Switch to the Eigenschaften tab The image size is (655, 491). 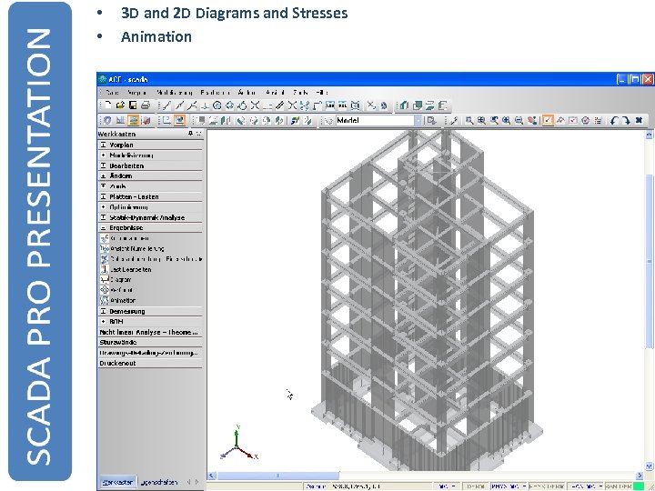pos(159,482)
